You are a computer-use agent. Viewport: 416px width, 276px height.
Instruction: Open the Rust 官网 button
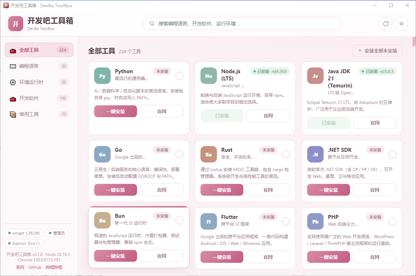[268, 190]
